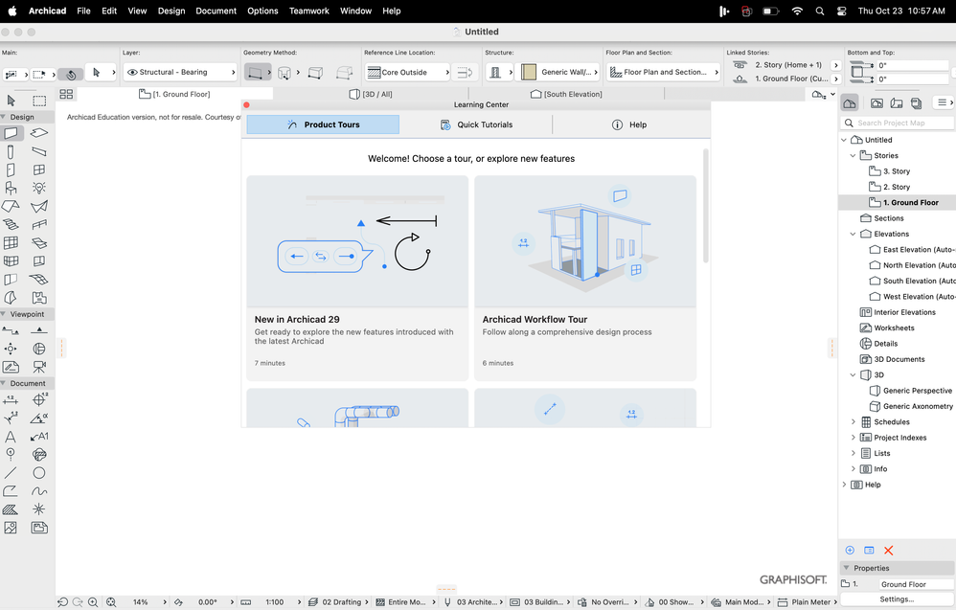
Task: Activate the Morph tool
Action: (x=11, y=298)
